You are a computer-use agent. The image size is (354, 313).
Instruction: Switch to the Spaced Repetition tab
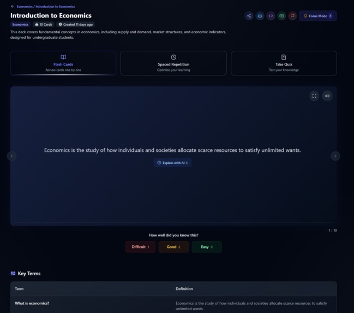point(173,63)
